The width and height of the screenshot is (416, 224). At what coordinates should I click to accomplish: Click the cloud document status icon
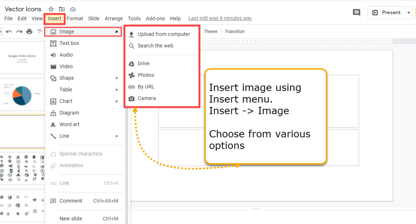73,9
